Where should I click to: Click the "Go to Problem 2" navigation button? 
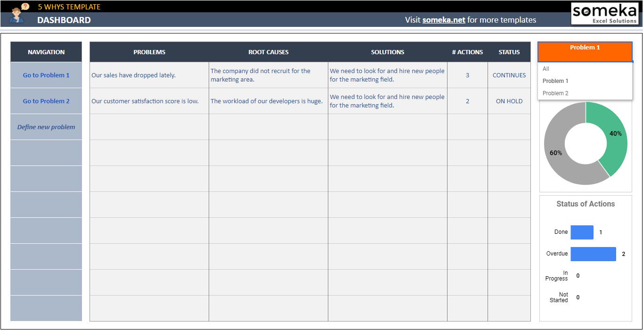pyautogui.click(x=46, y=100)
